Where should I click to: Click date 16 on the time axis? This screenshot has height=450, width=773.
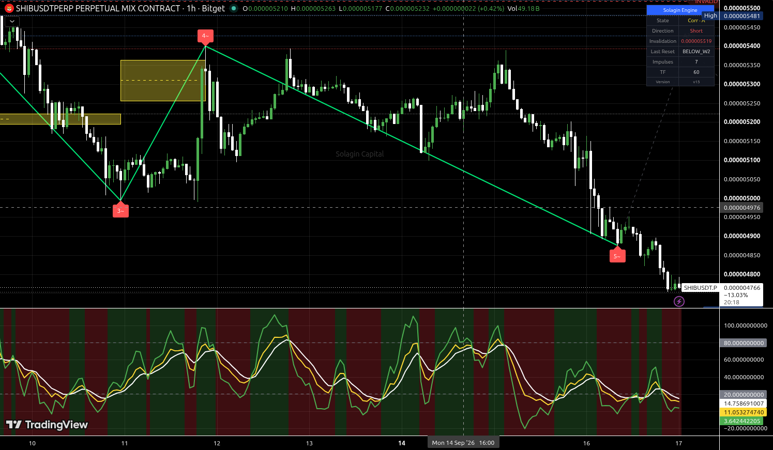(586, 443)
